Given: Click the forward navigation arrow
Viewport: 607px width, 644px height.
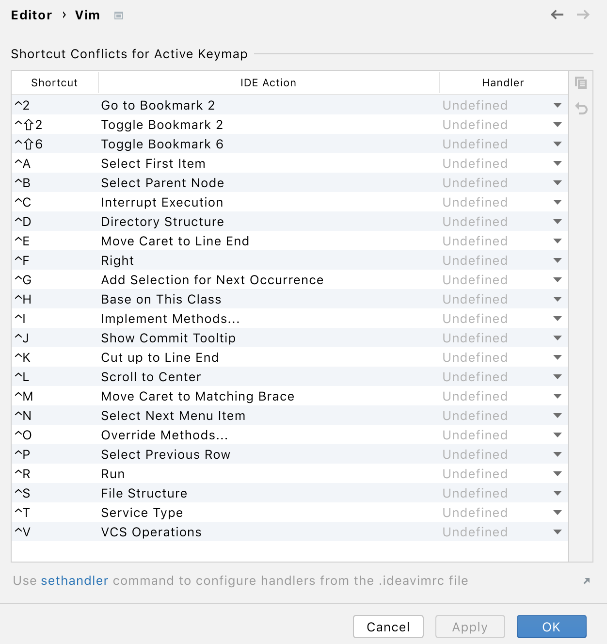Looking at the screenshot, I should pyautogui.click(x=583, y=15).
